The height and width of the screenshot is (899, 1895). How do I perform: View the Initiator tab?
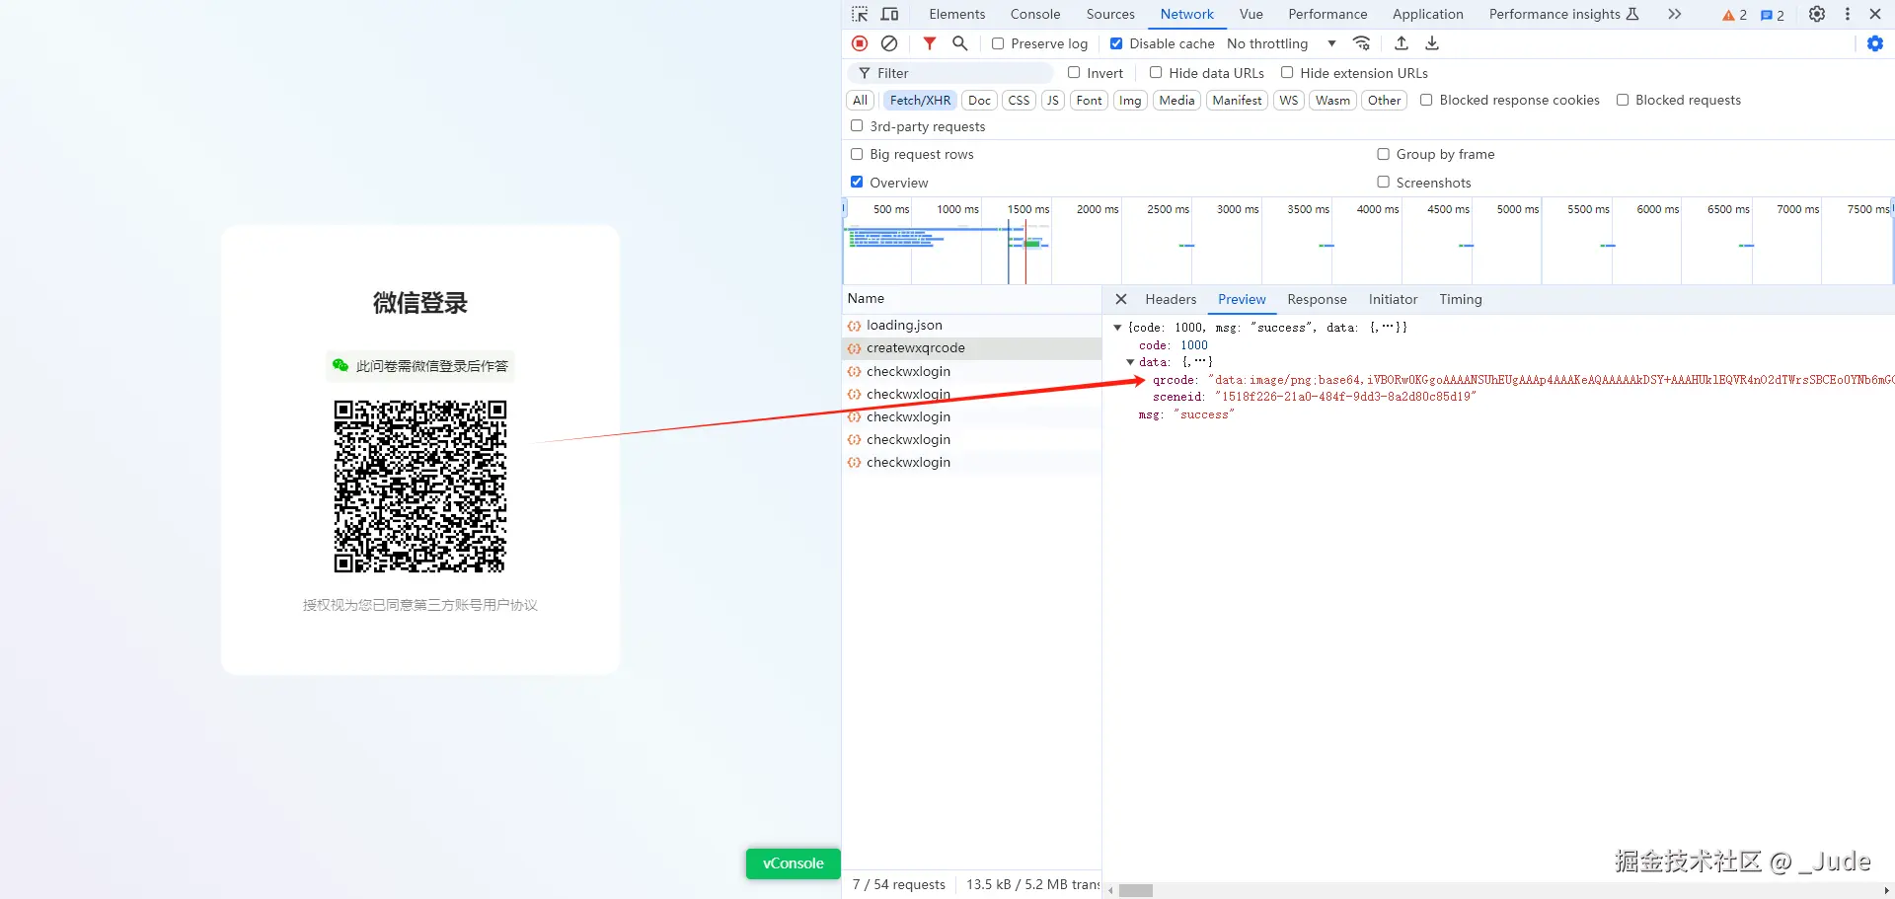[1393, 299]
